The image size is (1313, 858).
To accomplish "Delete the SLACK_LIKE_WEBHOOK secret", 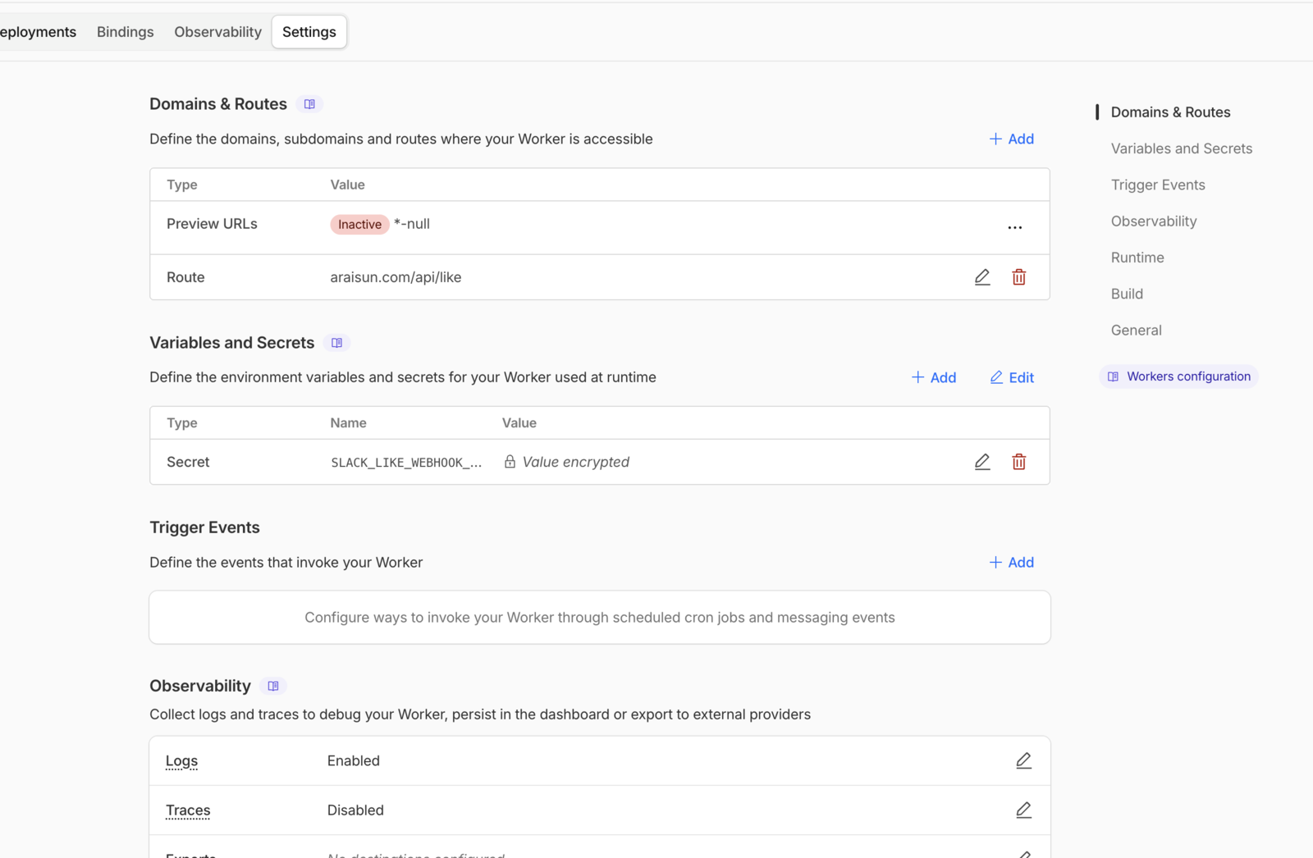I will click(1018, 462).
